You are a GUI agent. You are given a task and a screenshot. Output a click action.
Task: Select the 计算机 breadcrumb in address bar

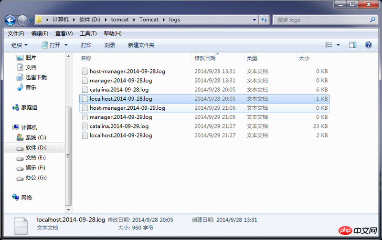pos(61,20)
